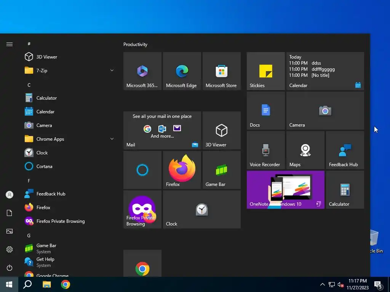Open the Settings gear icon
The image size is (390, 292).
pos(10,249)
